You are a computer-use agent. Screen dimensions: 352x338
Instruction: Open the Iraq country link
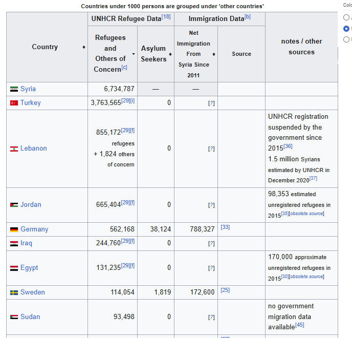[26, 243]
